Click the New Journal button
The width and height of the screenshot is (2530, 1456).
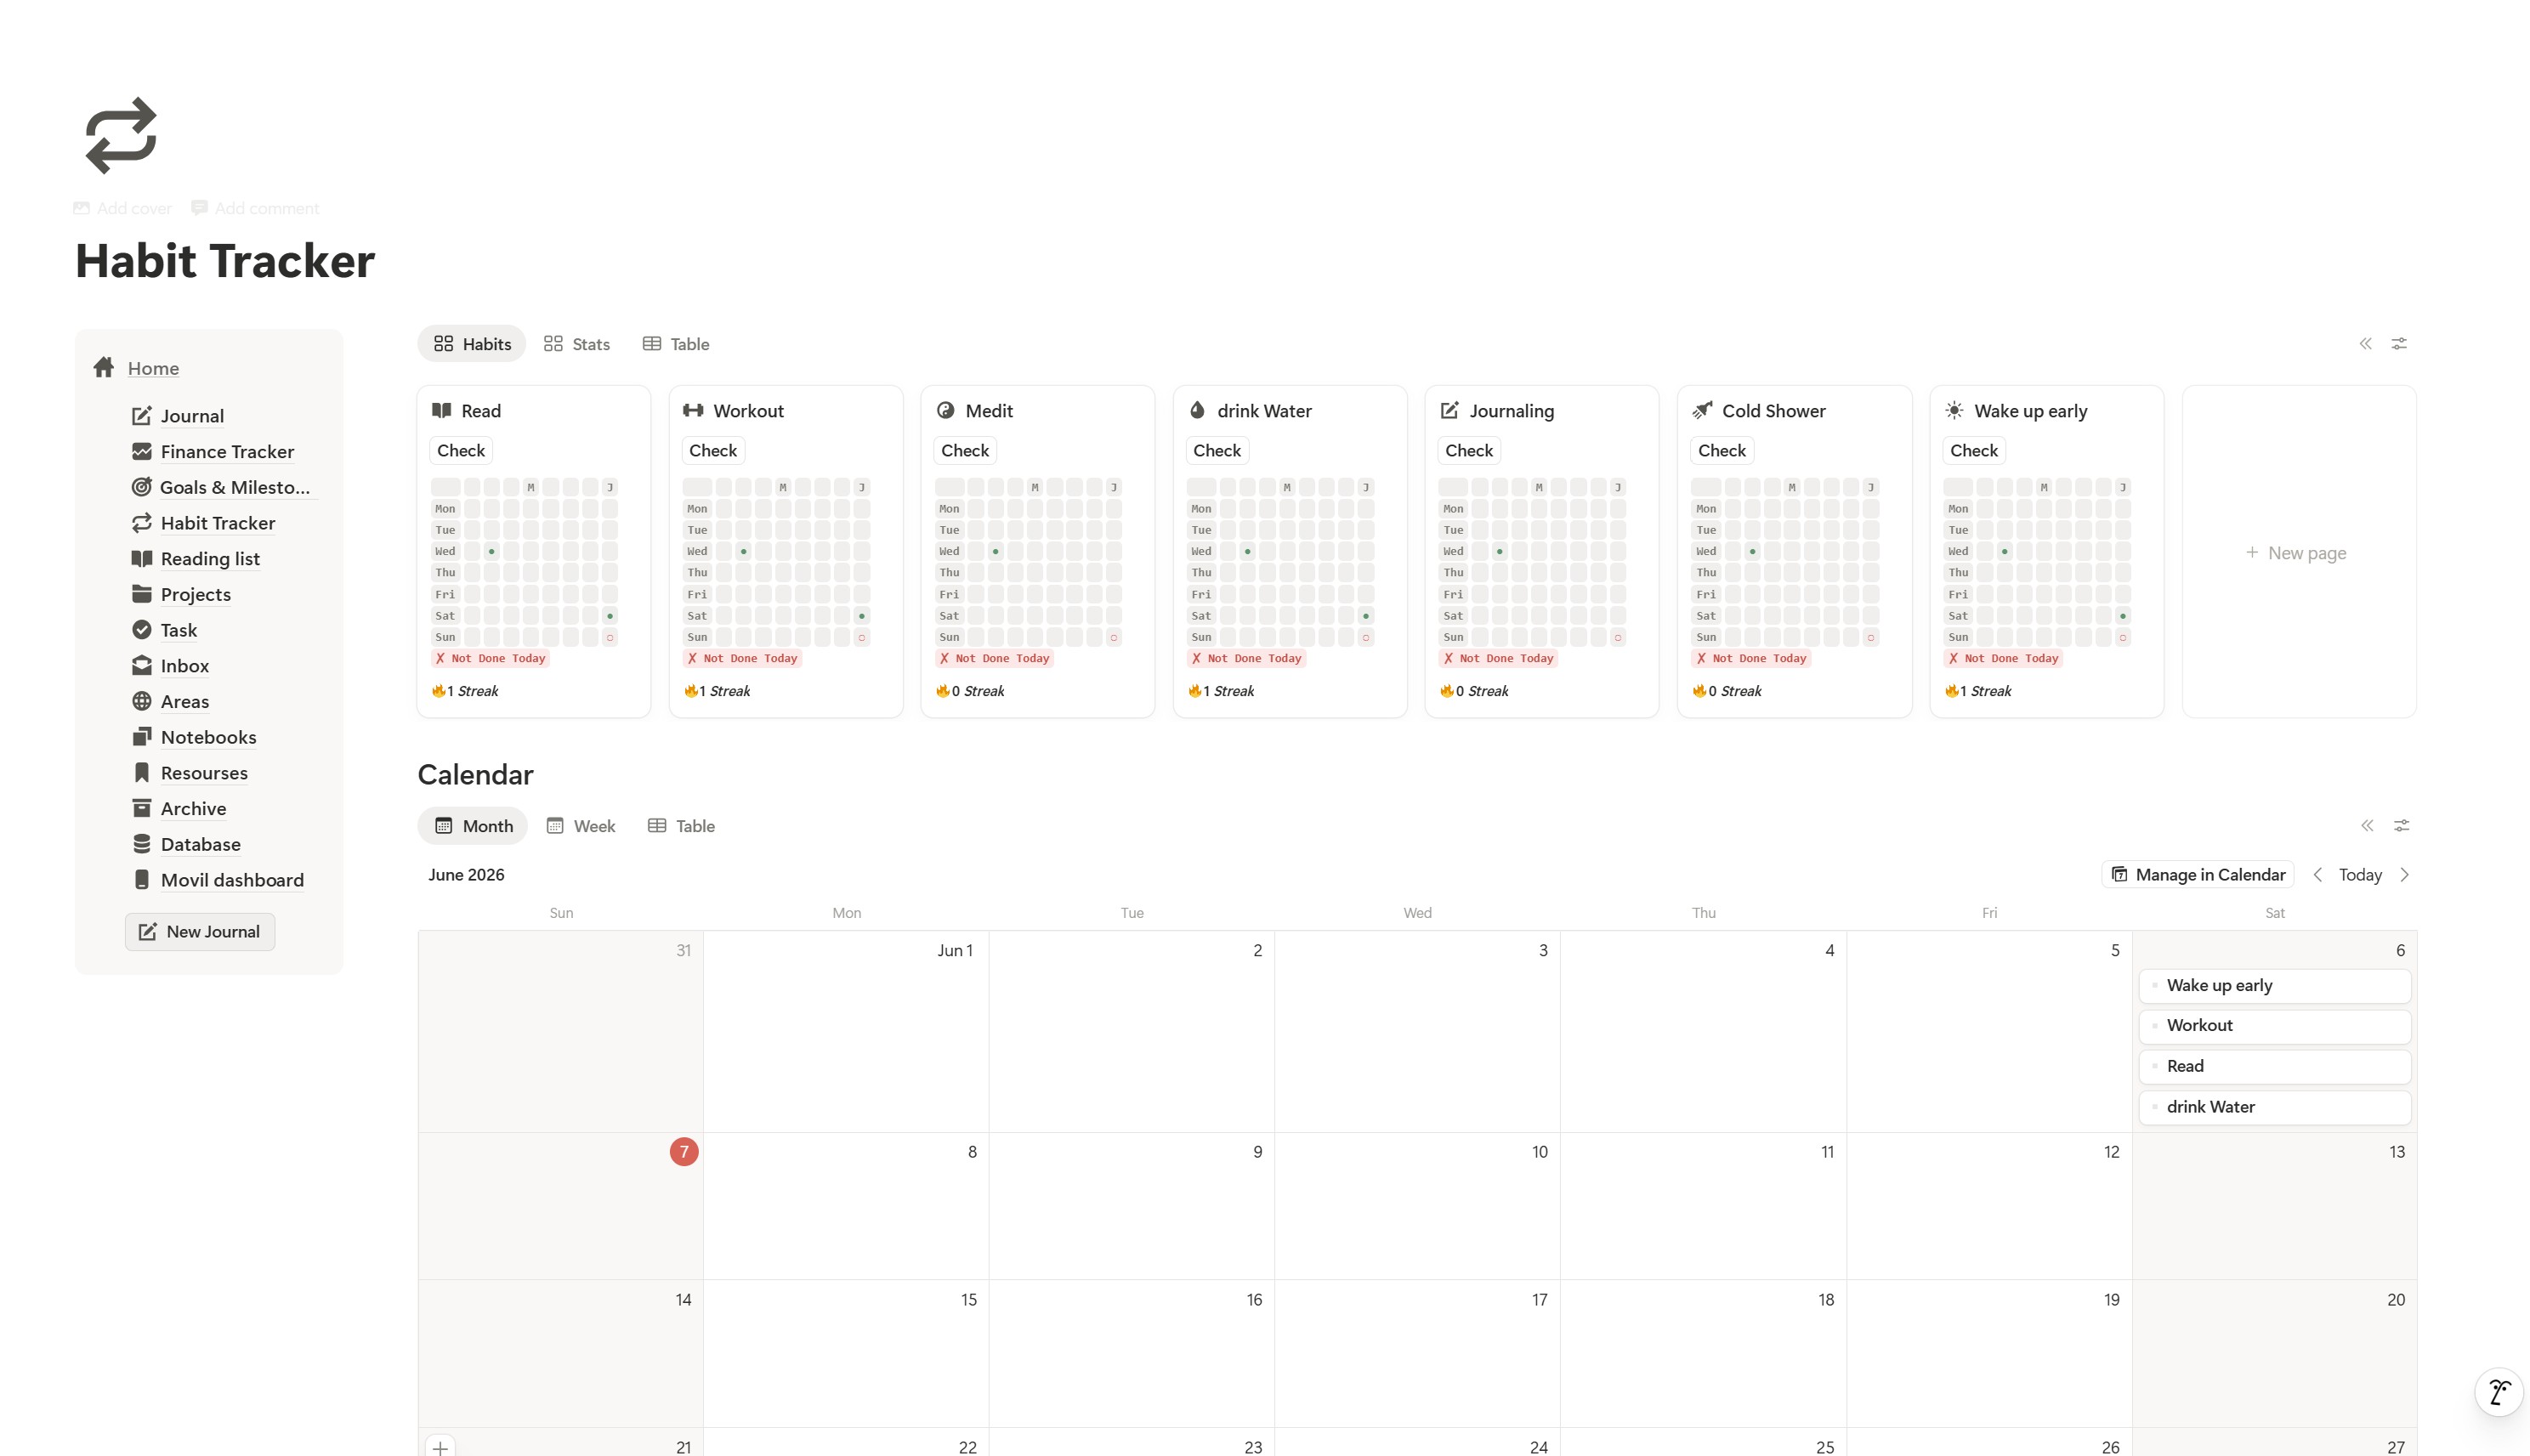pos(200,932)
